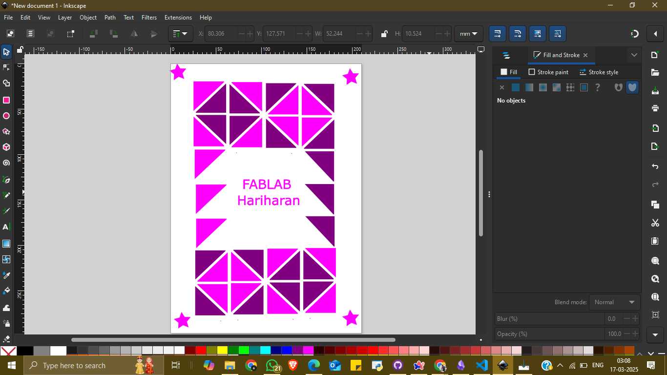
Task: Click the New document icon
Action: click(x=655, y=55)
